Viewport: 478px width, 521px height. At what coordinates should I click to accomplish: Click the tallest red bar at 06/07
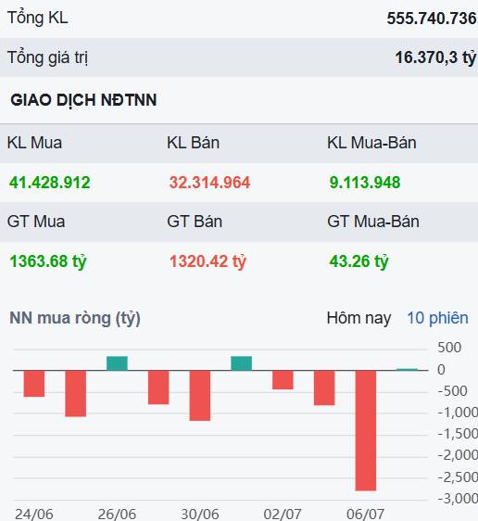(366, 430)
